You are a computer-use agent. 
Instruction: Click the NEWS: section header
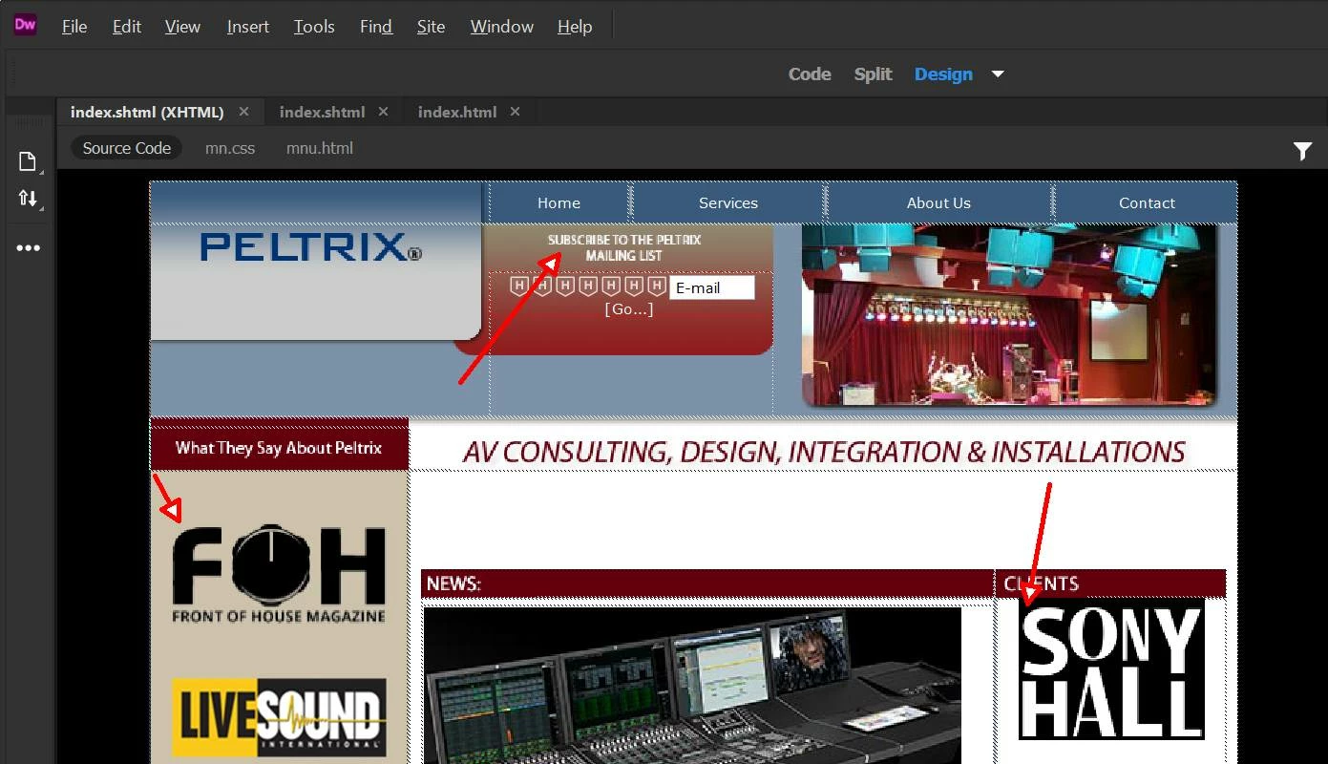(706, 584)
